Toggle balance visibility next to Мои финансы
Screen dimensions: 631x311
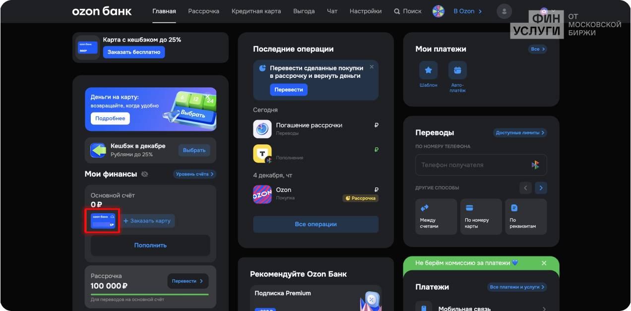144,174
